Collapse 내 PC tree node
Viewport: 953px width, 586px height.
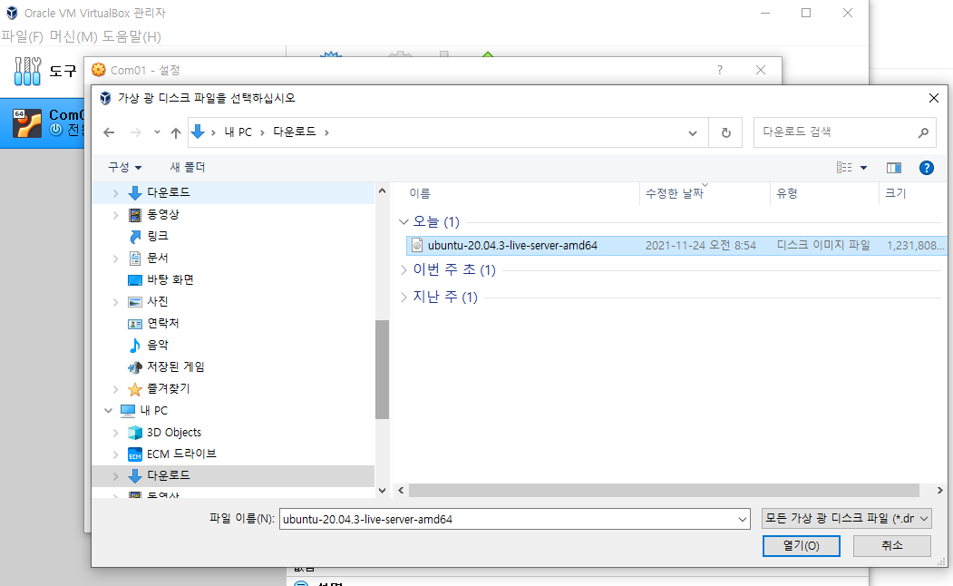(108, 411)
